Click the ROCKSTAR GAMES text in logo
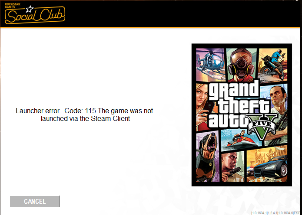This screenshot has width=302, height=215. (x=11, y=6)
